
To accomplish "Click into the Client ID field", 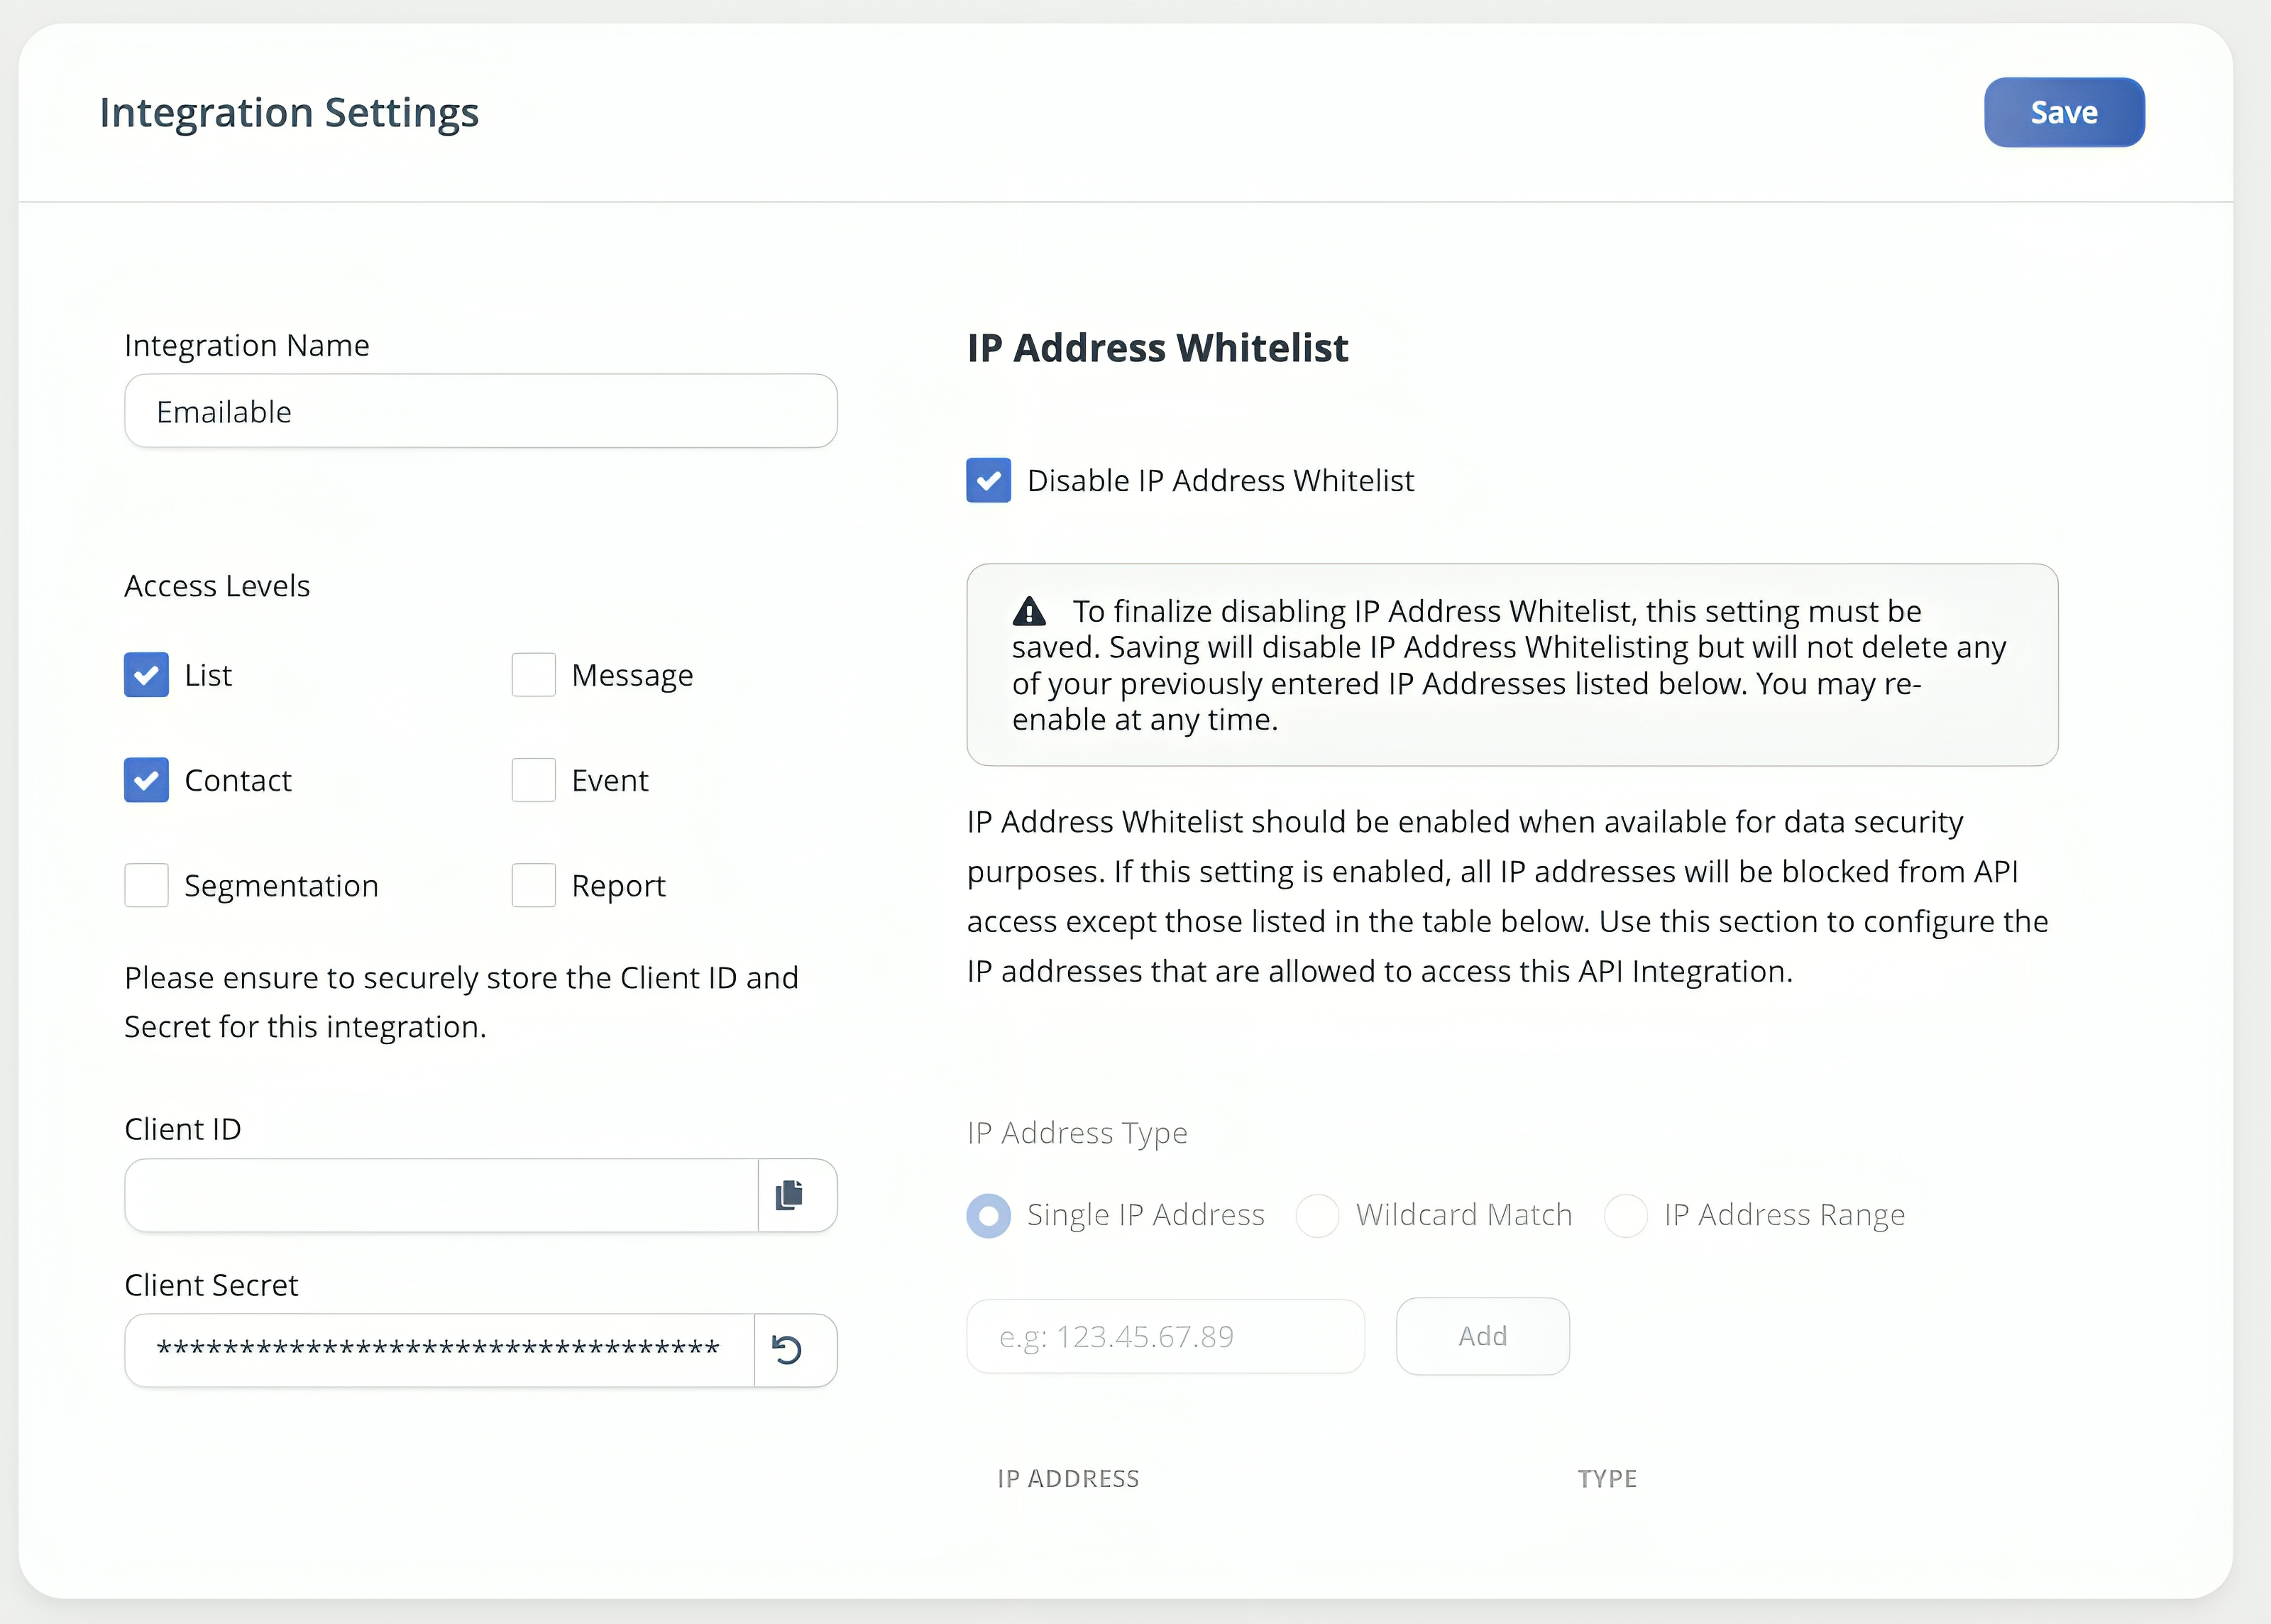I will (441, 1195).
